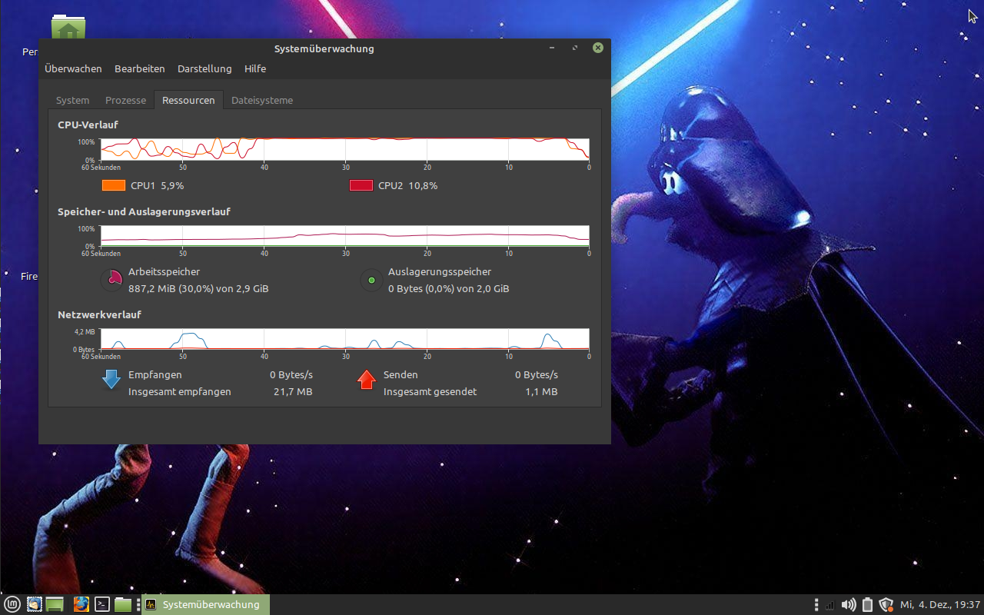This screenshot has height=615, width=984.
Task: Open the update manager shield icon
Action: click(x=886, y=605)
